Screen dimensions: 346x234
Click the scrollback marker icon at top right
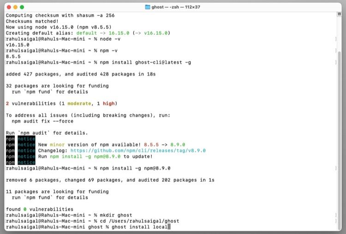[340, 14]
